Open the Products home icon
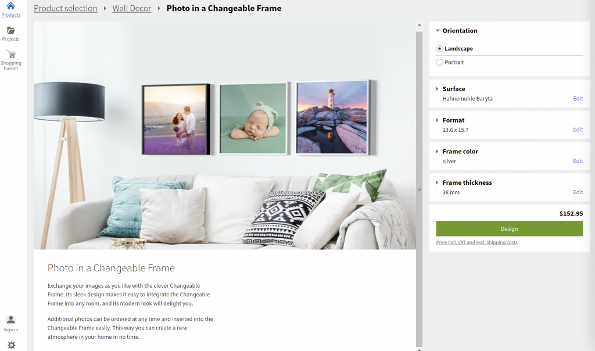595x351 pixels. tap(10, 6)
